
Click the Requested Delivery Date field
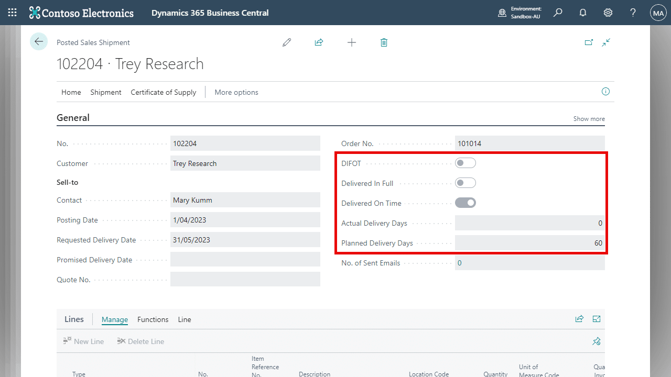tap(245, 240)
